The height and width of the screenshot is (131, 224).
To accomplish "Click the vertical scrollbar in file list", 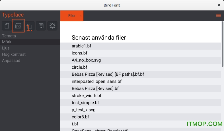I will tap(222, 45).
